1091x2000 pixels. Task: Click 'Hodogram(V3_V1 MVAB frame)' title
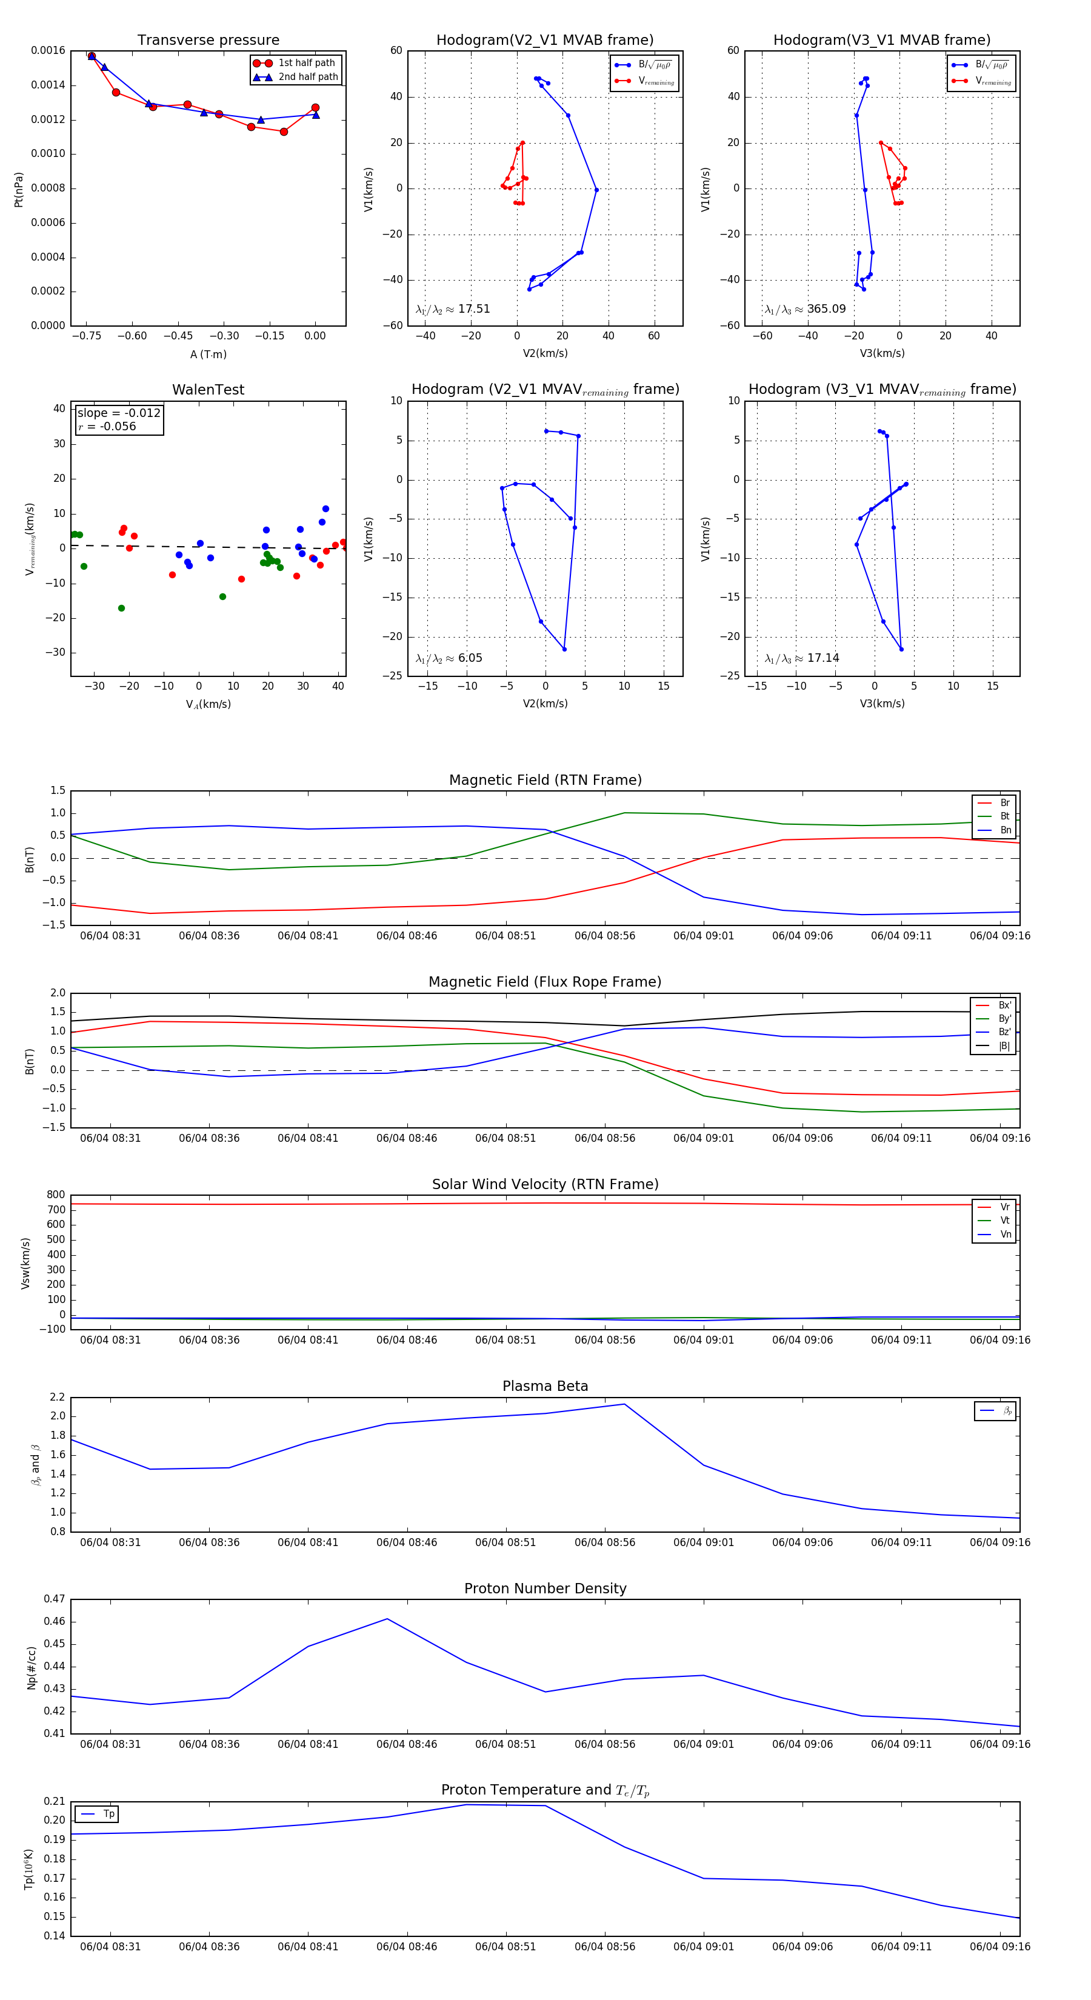click(882, 41)
